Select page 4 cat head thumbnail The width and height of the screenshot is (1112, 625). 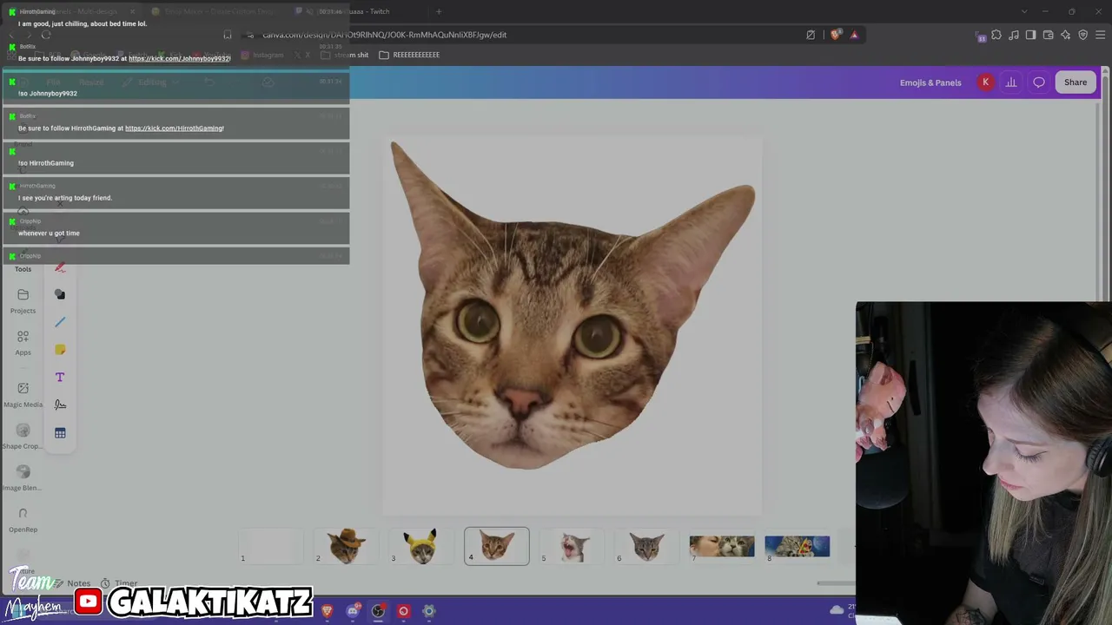497,546
